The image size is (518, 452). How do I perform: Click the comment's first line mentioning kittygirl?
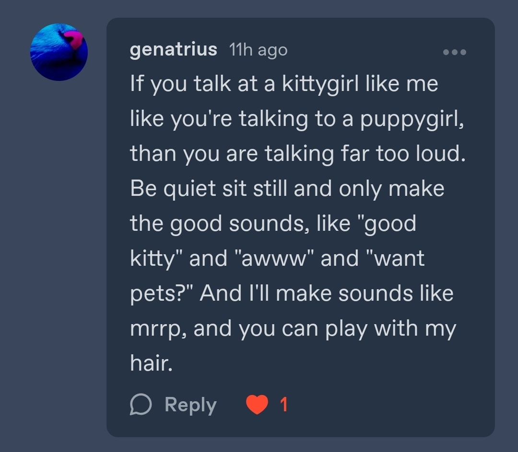(284, 84)
